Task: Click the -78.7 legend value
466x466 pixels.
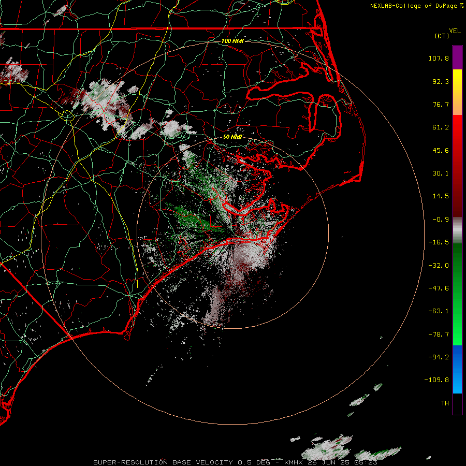Action: coord(439,334)
